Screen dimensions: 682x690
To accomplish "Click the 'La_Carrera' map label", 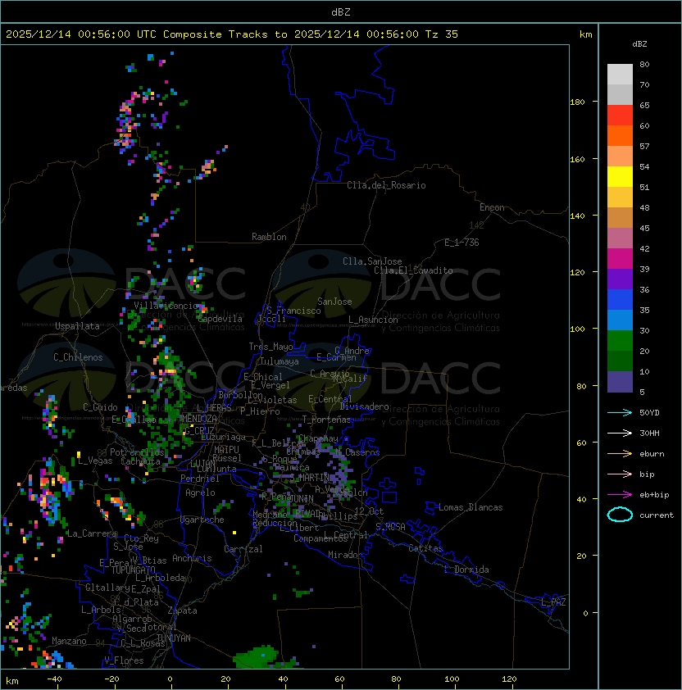I will [x=92, y=533].
